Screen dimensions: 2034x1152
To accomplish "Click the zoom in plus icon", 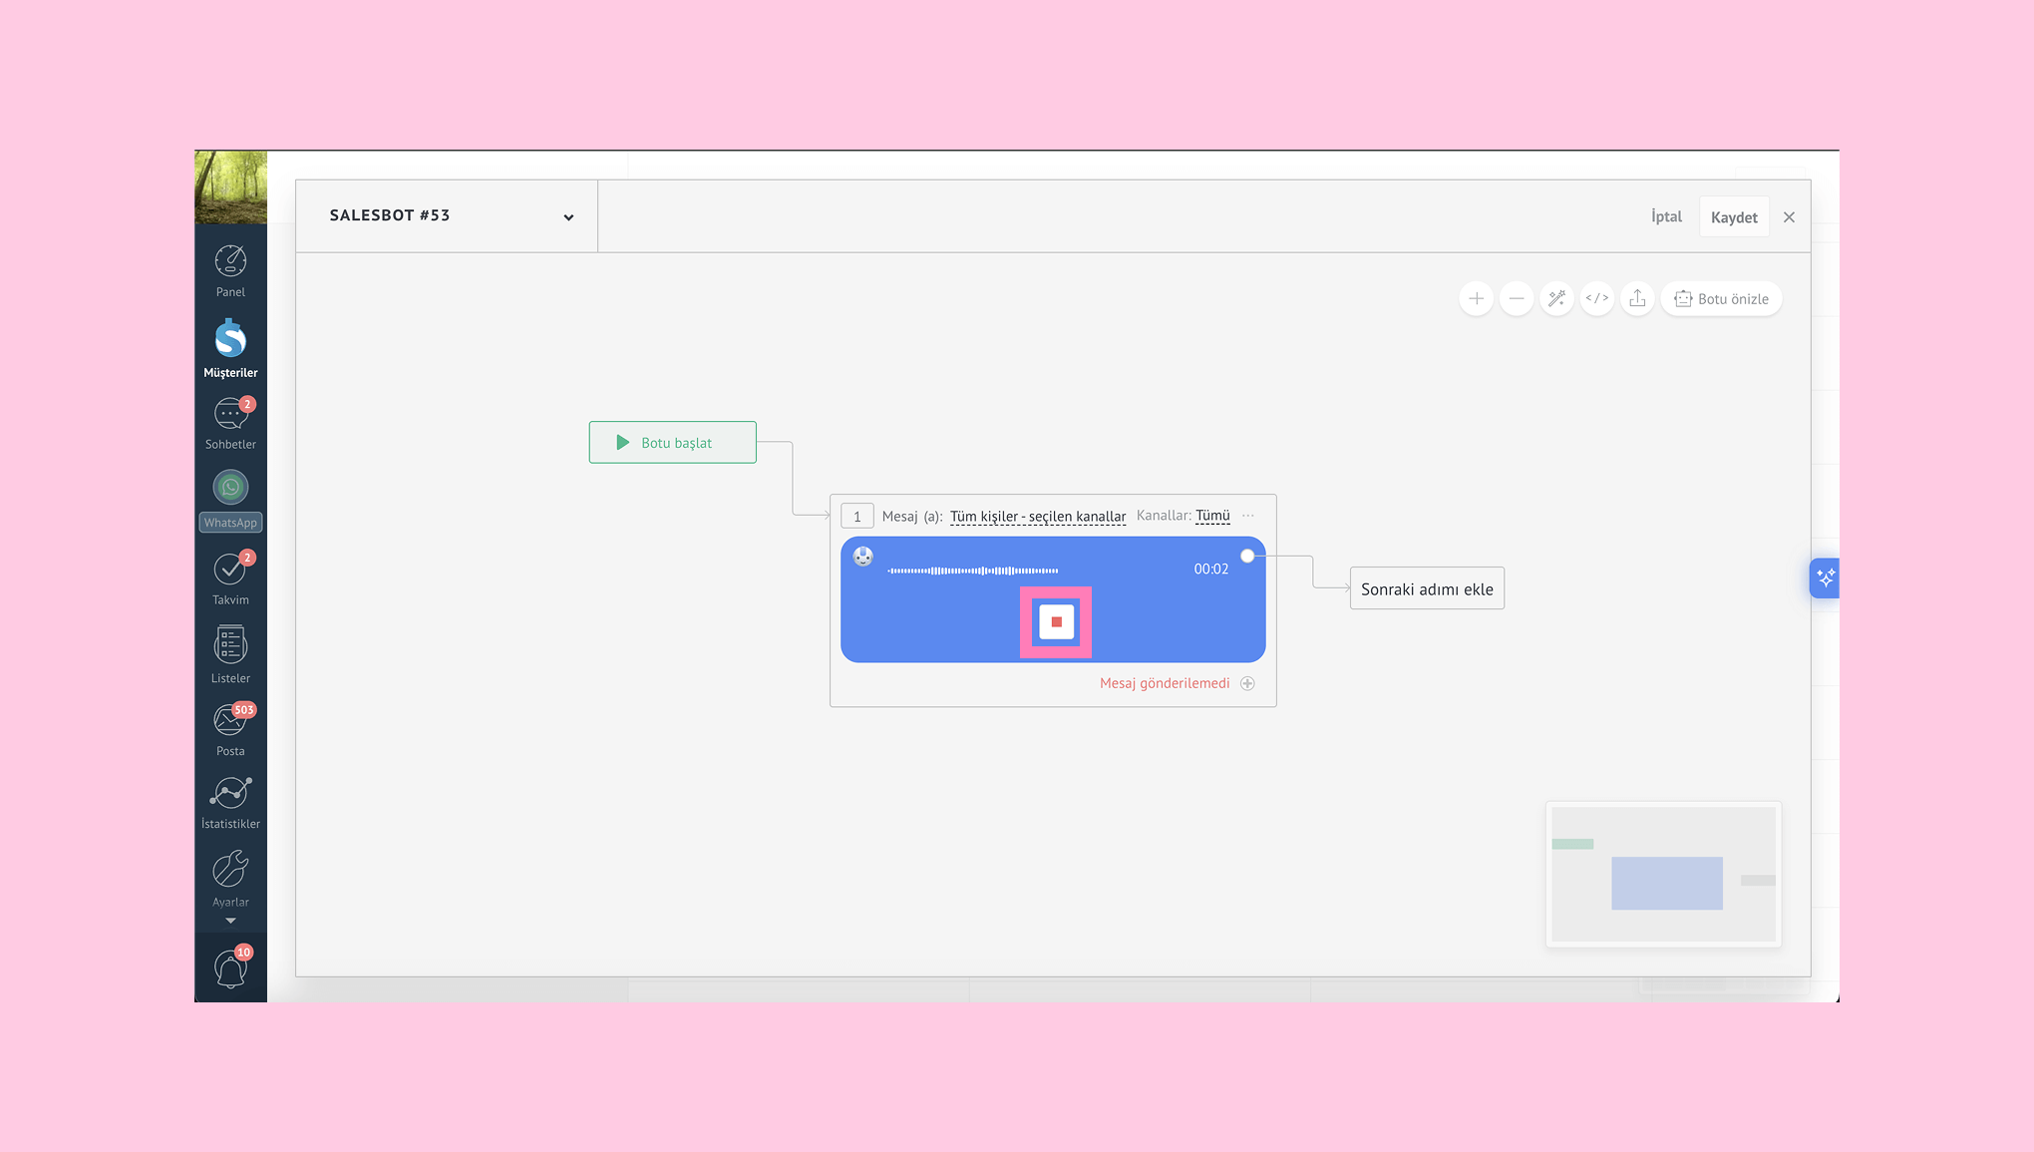I will coord(1476,298).
